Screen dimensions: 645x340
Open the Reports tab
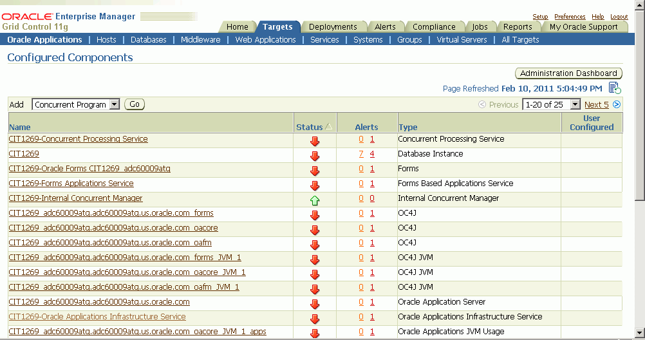518,27
